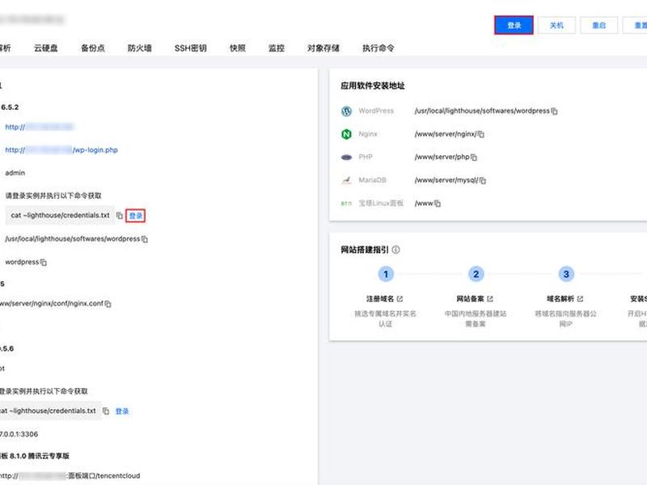Copy the nginx.conf path
The width and height of the screenshot is (647, 485).
(108, 304)
